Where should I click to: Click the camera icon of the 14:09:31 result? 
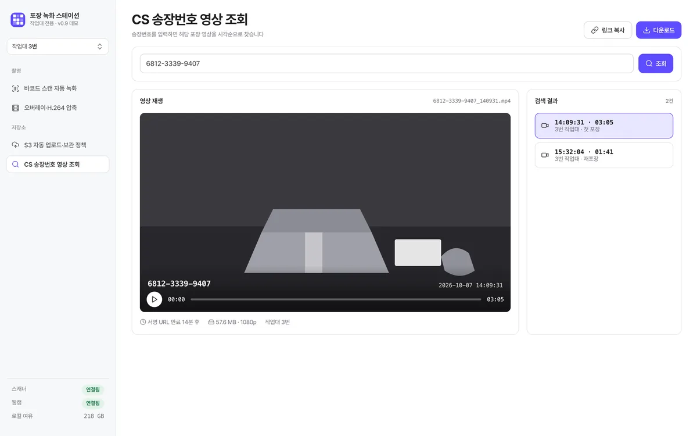pyautogui.click(x=545, y=126)
